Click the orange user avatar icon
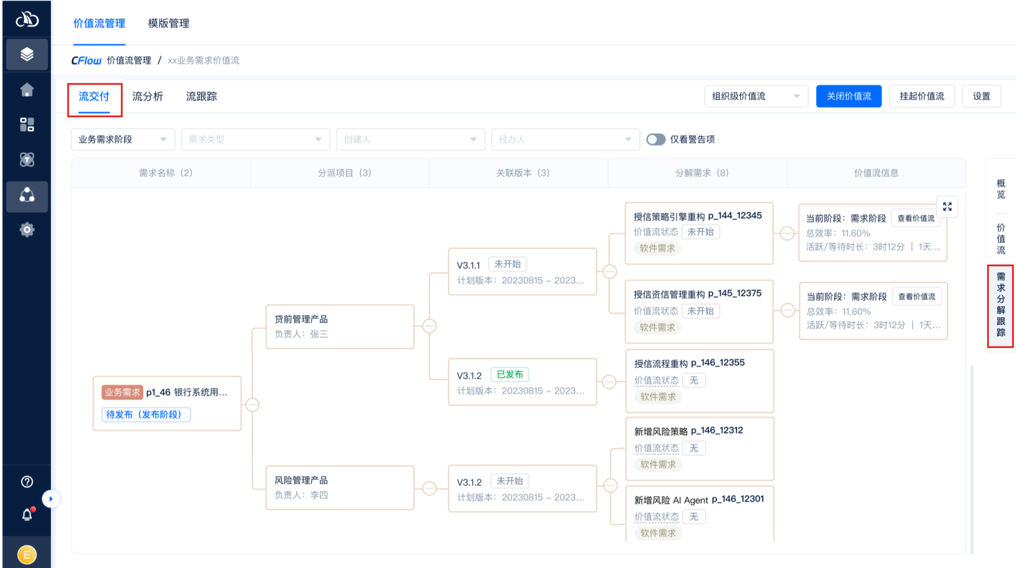Image resolution: width=1016 pixels, height=568 pixels. (x=27, y=554)
